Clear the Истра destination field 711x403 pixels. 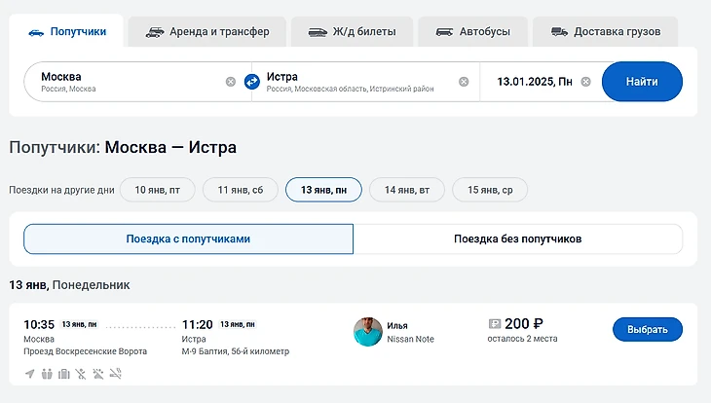(x=464, y=82)
